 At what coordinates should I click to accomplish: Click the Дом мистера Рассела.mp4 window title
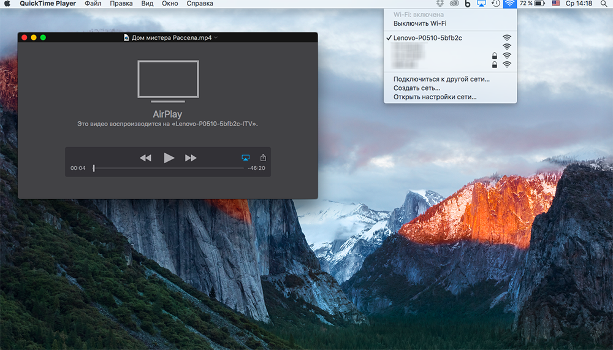172,37
